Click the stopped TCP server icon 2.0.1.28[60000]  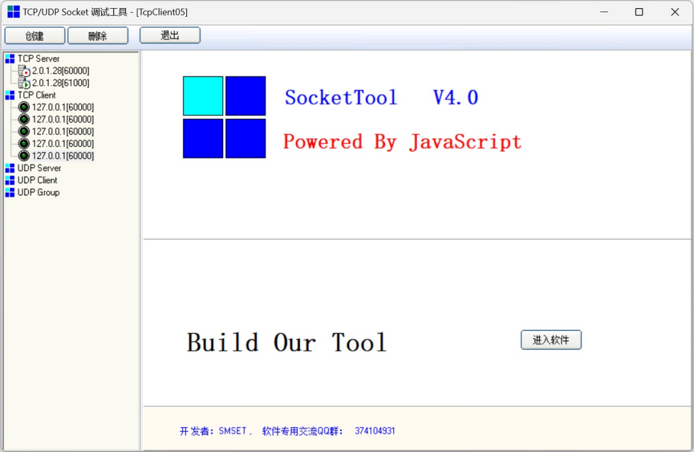(24, 71)
